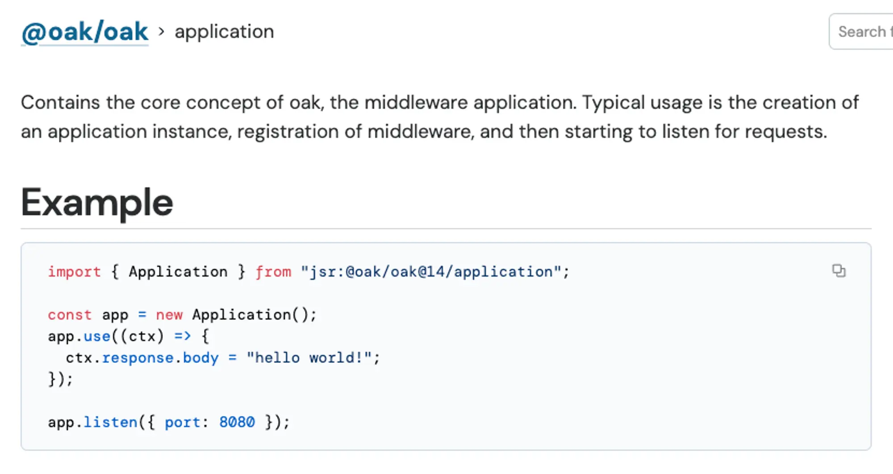Viewport: 893px width, 474px height.
Task: Click the import keyword in the example
Action: [74, 271]
